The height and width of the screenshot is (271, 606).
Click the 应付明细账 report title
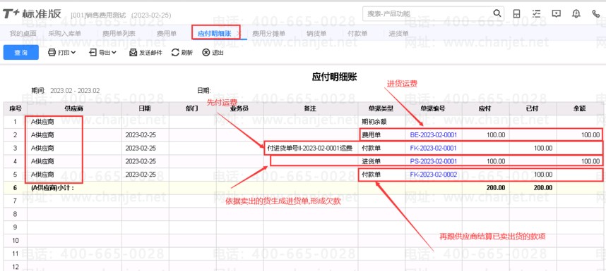(x=334, y=77)
